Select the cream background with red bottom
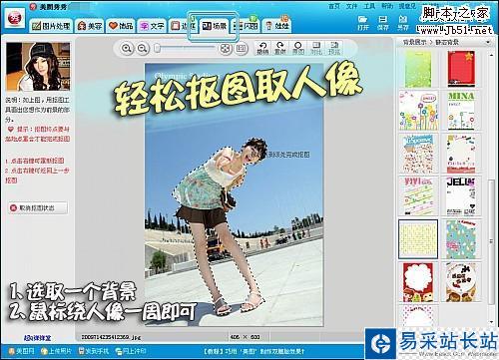Screen dimensions: 499x360 click(461, 154)
